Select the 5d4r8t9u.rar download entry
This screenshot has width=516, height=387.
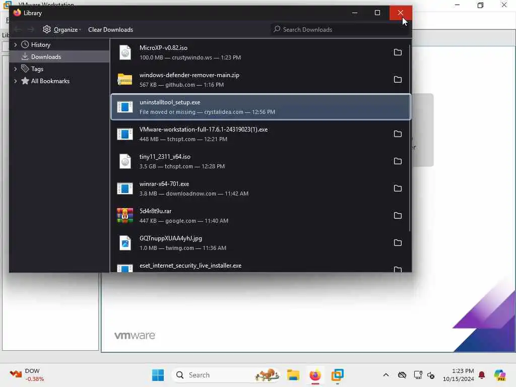pyautogui.click(x=261, y=216)
